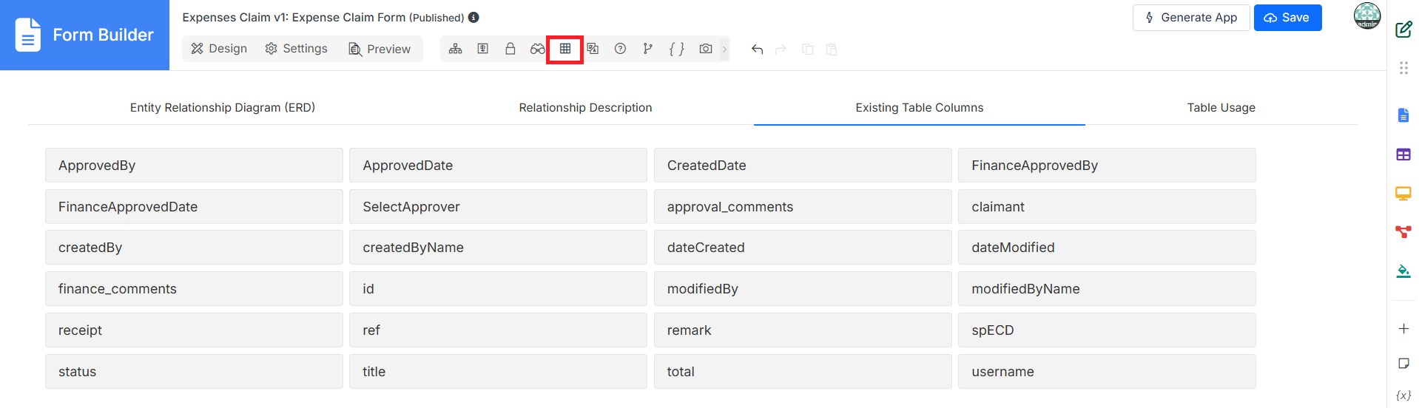The image size is (1419, 408).
Task: Open the help question mark icon
Action: coord(620,49)
